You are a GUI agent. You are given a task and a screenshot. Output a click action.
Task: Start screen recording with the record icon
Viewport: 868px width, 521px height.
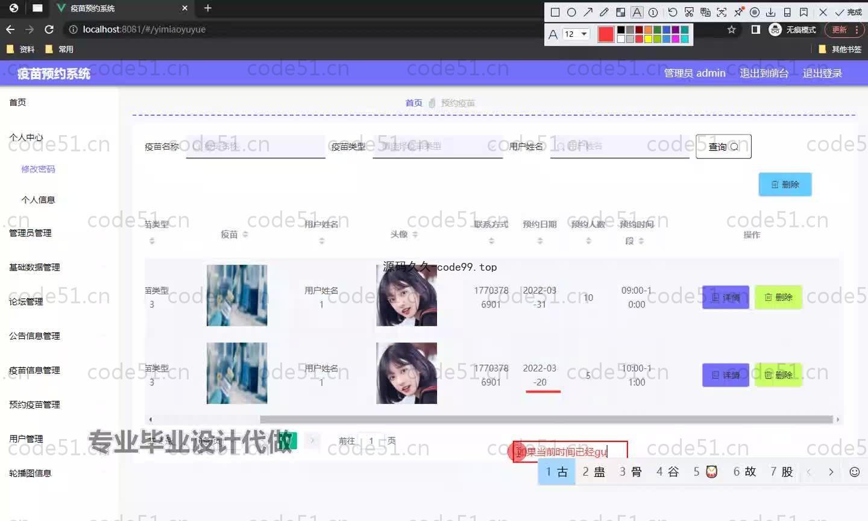pyautogui.click(x=755, y=12)
